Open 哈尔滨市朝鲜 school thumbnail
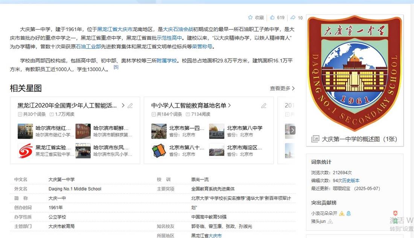This screenshot has width=414, height=238. 83,131
